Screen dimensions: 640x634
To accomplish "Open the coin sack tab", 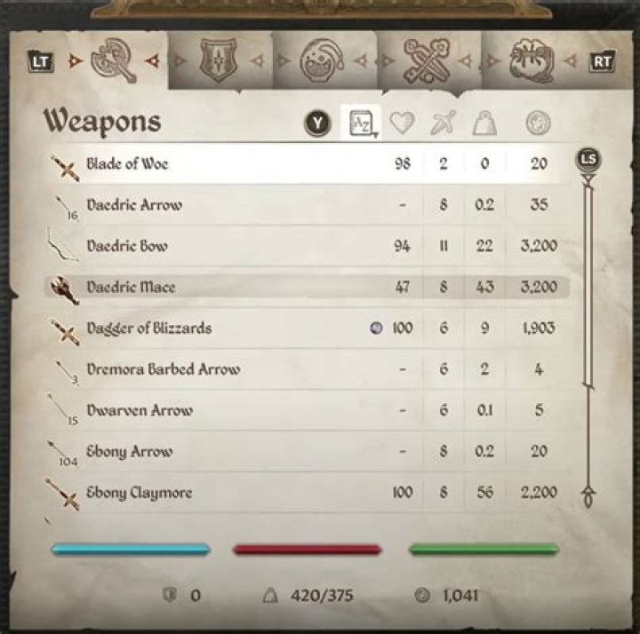I will tap(532, 60).
